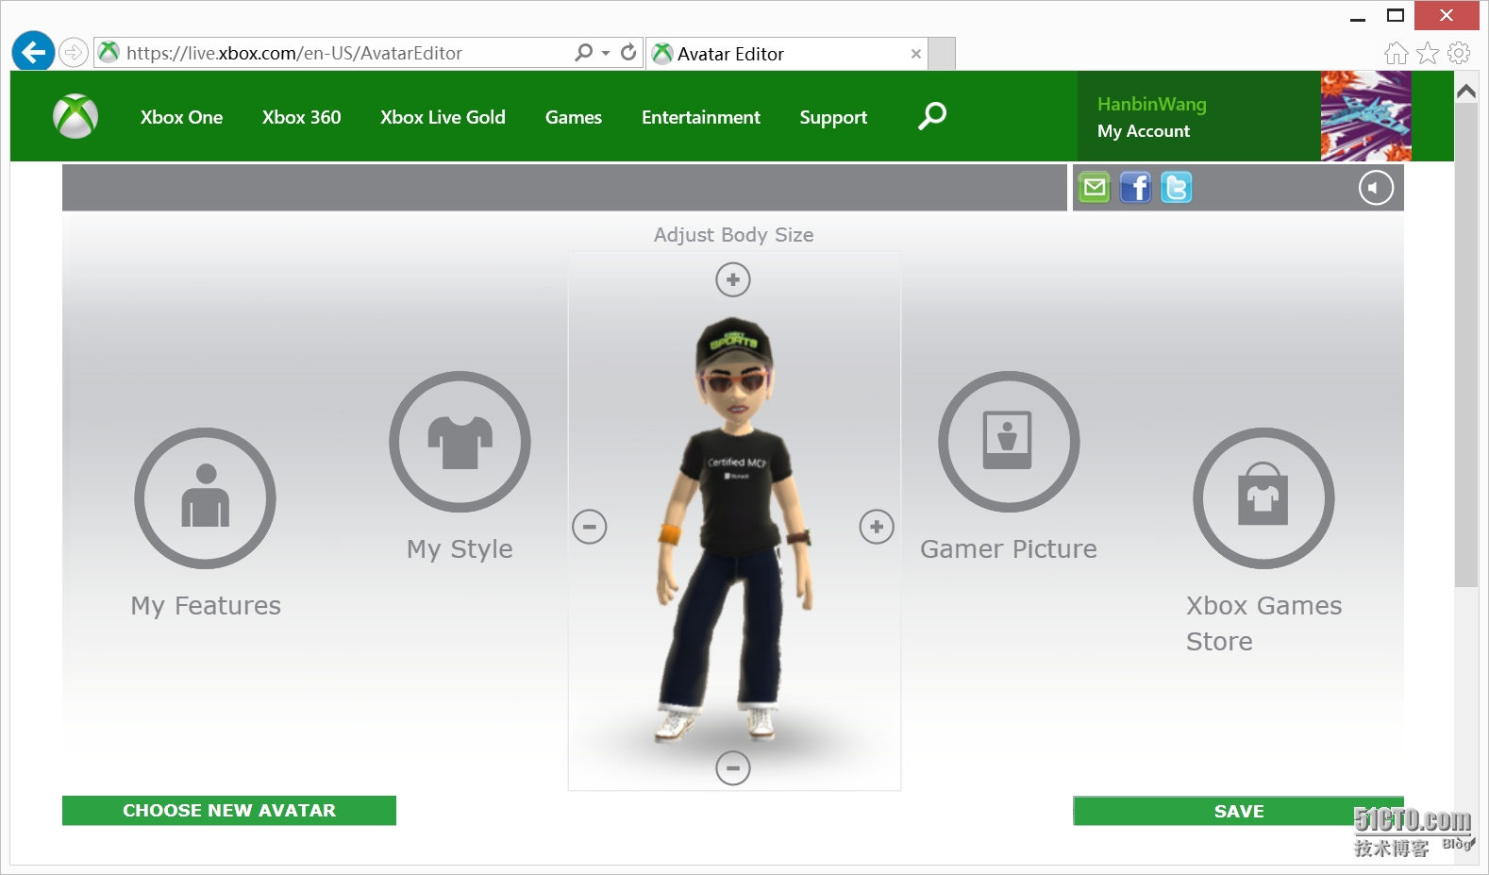Open the My Style shirt icon

point(460,442)
